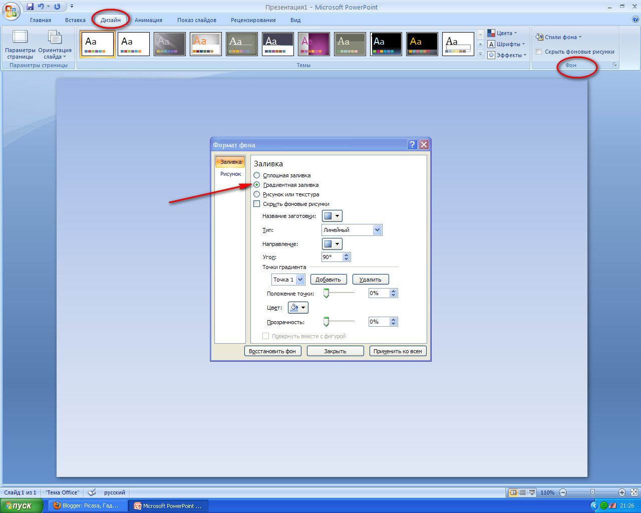This screenshot has height=513, width=641.
Task: Open the Тип Линейный dropdown
Action: pyautogui.click(x=352, y=230)
